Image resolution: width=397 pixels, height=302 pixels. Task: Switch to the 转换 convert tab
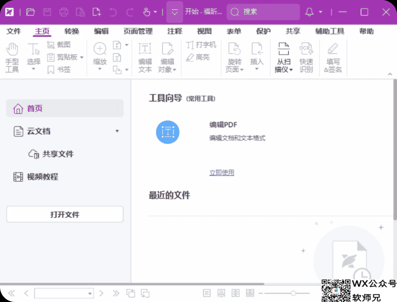[71, 31]
